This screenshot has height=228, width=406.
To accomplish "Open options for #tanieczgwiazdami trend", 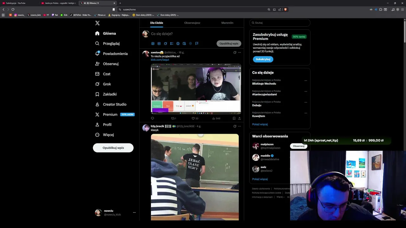I will [x=306, y=91].
